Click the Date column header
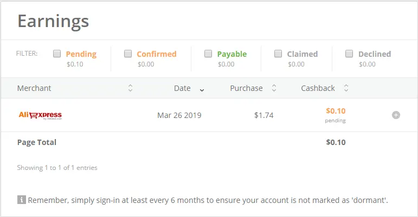Screen dimensions: 418x217 (x=182, y=88)
